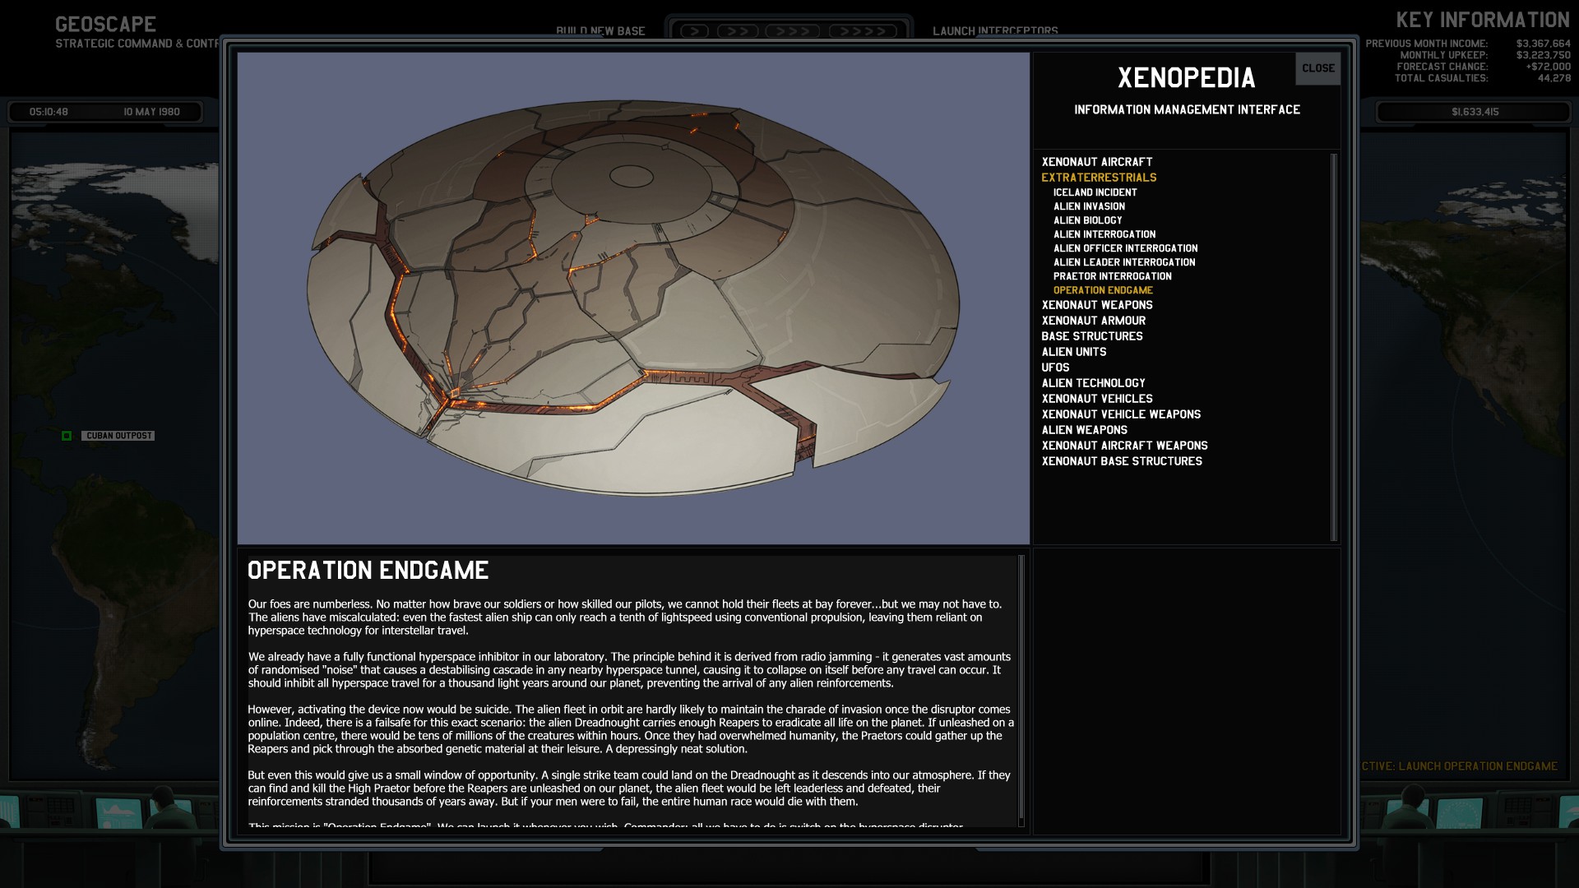Viewport: 1579px width, 888px height.
Task: Expand the Xenonaut Weapons category
Action: pos(1096,305)
